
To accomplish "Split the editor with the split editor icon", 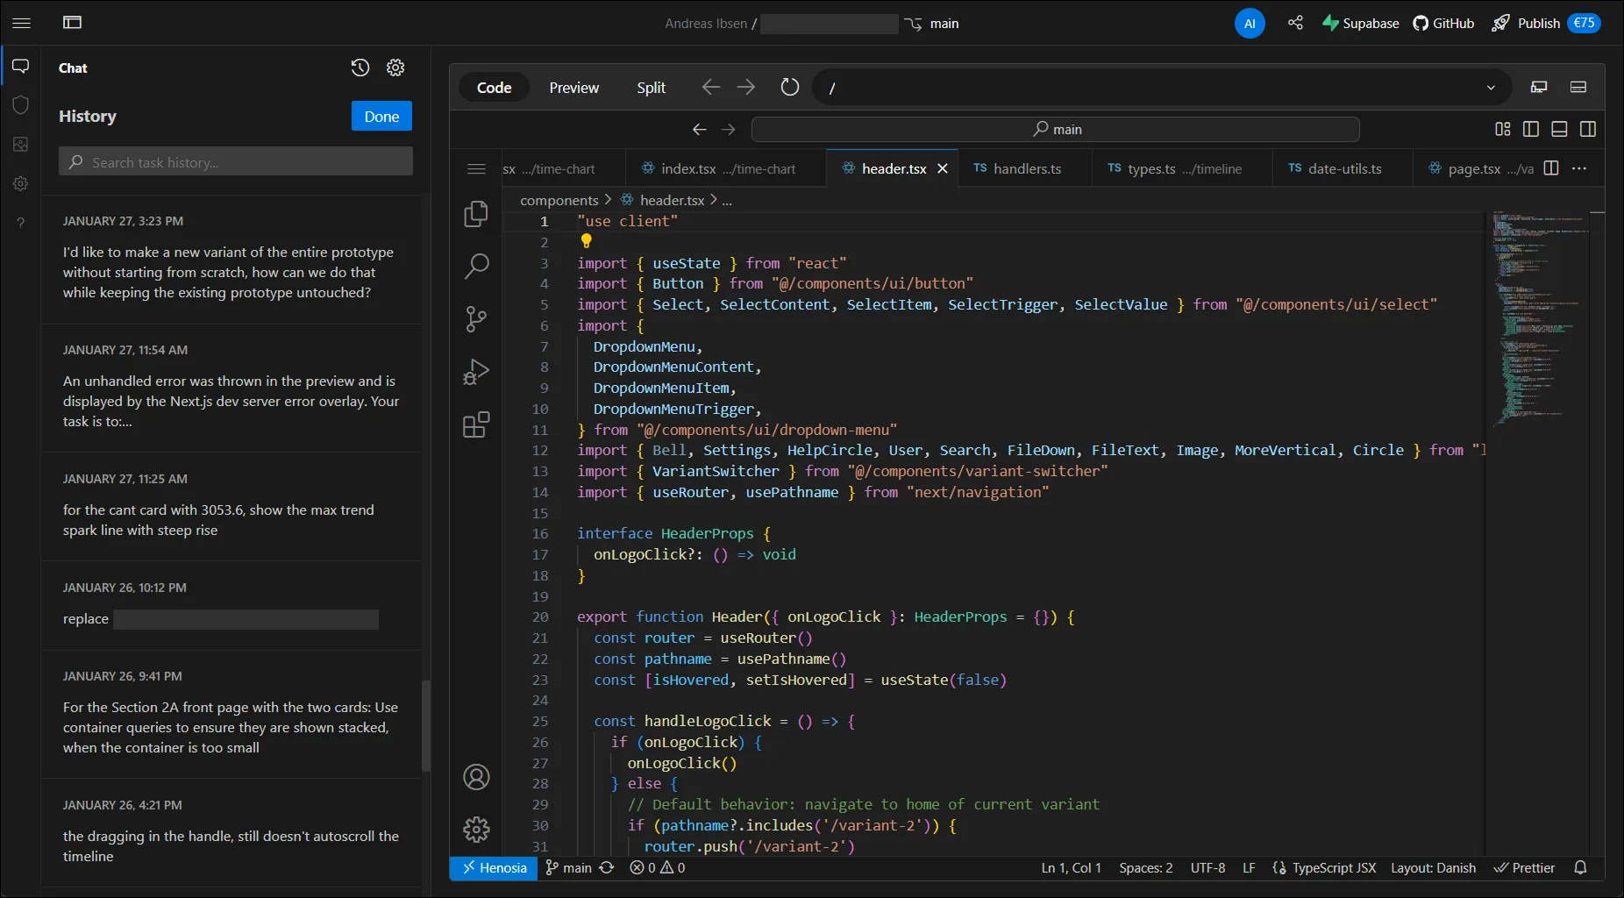I will pyautogui.click(x=1551, y=168).
